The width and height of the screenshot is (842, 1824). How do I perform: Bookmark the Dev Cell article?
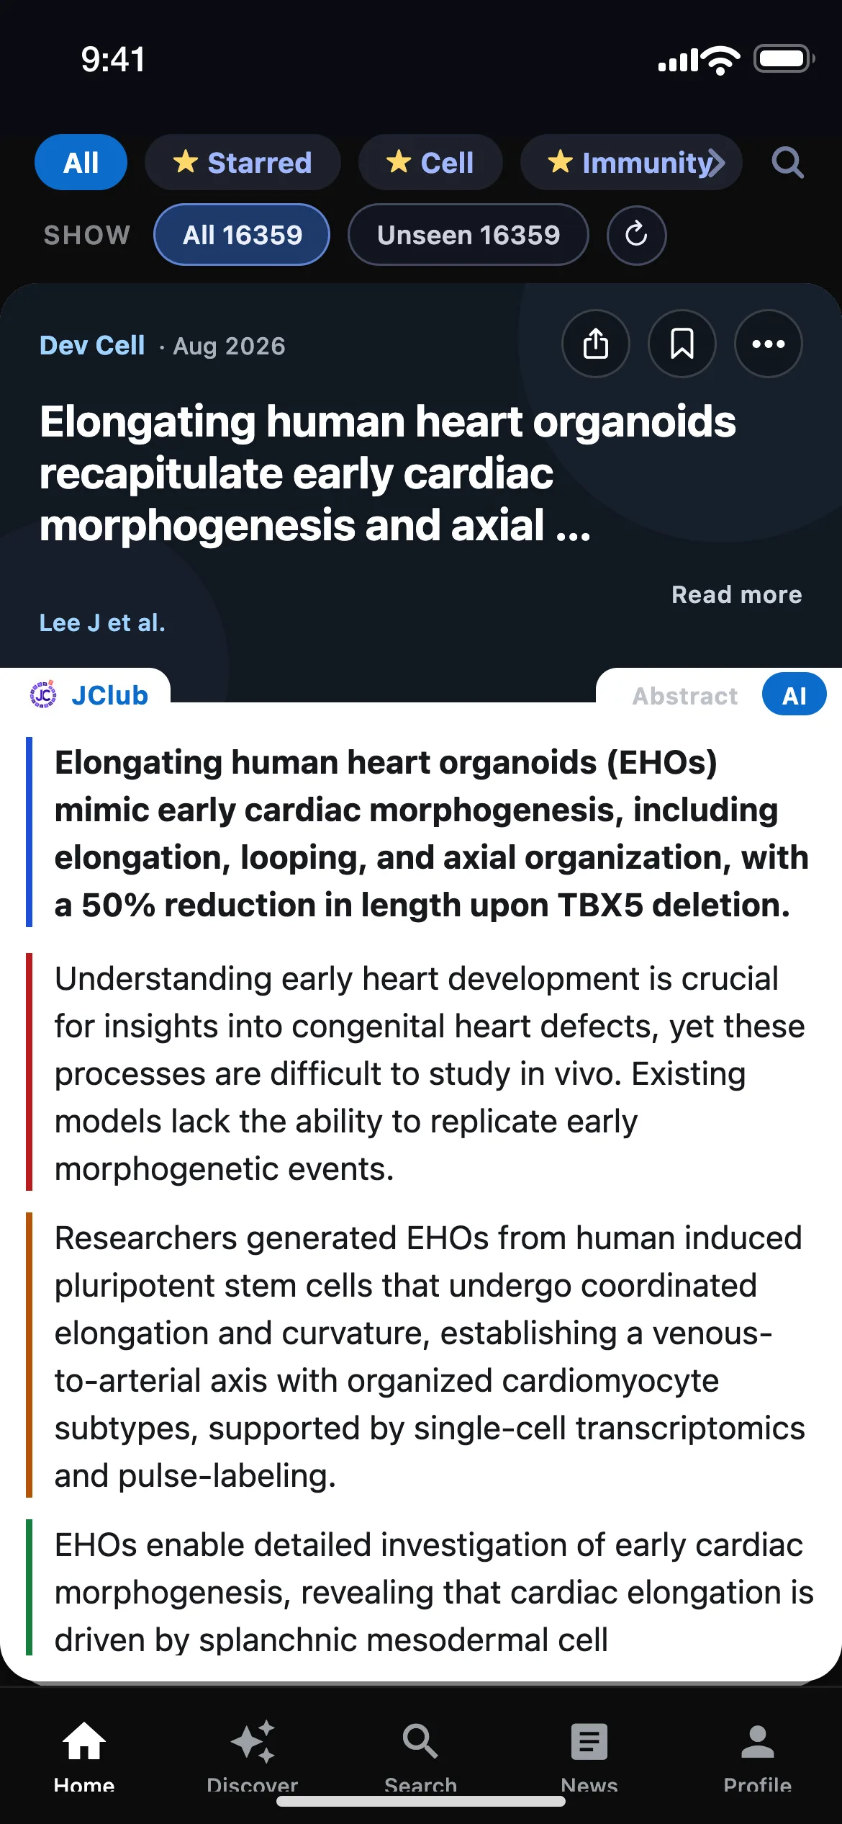682,344
